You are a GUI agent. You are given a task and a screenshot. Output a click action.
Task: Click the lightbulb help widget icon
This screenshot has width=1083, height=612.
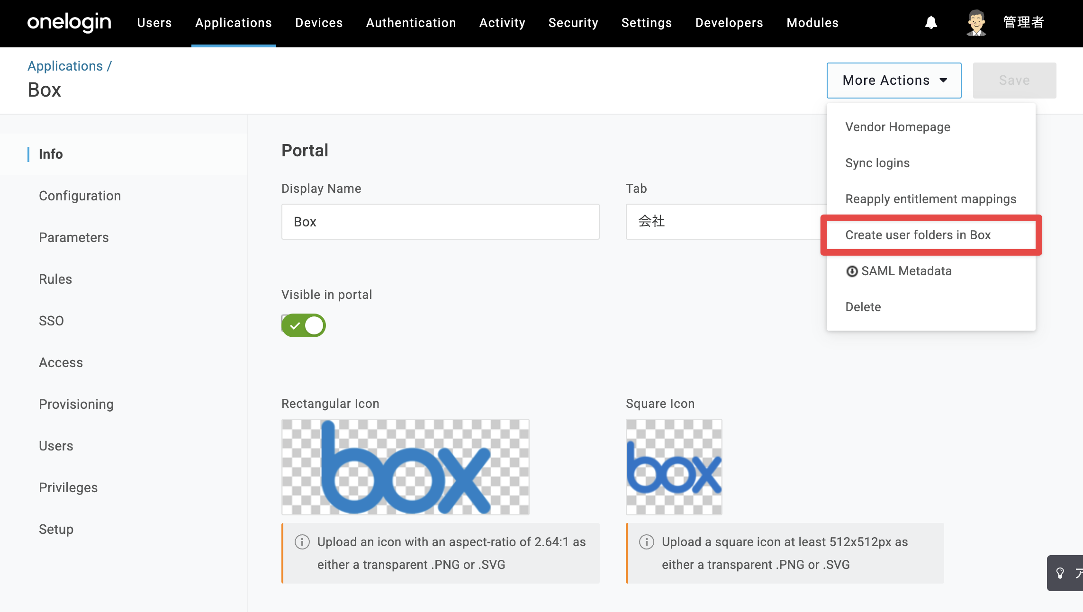point(1060,573)
